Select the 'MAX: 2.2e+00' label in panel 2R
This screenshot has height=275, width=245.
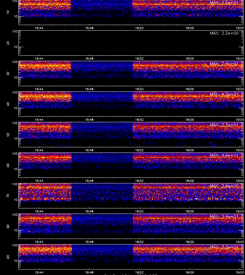(224, 33)
